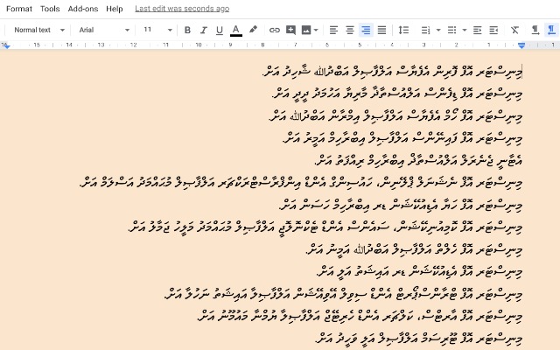
Task: Decrease indent
Action: click(x=478, y=30)
